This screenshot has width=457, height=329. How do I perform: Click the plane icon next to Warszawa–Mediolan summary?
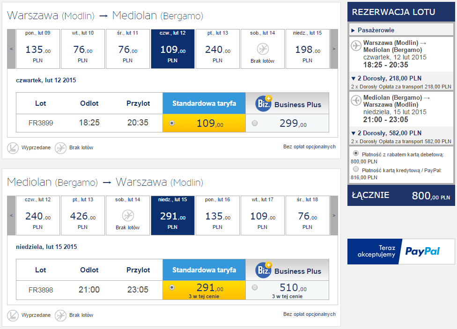click(x=356, y=46)
